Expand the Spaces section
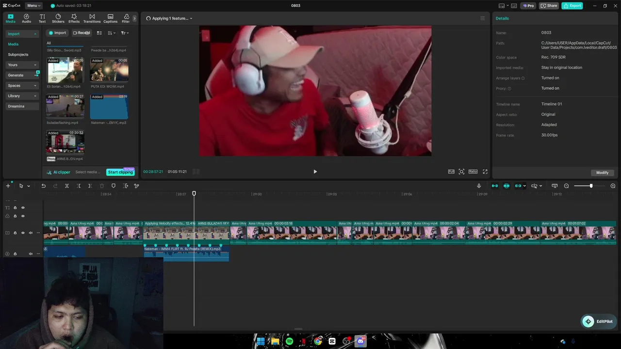Image resolution: width=621 pixels, height=349 pixels. (x=22, y=86)
